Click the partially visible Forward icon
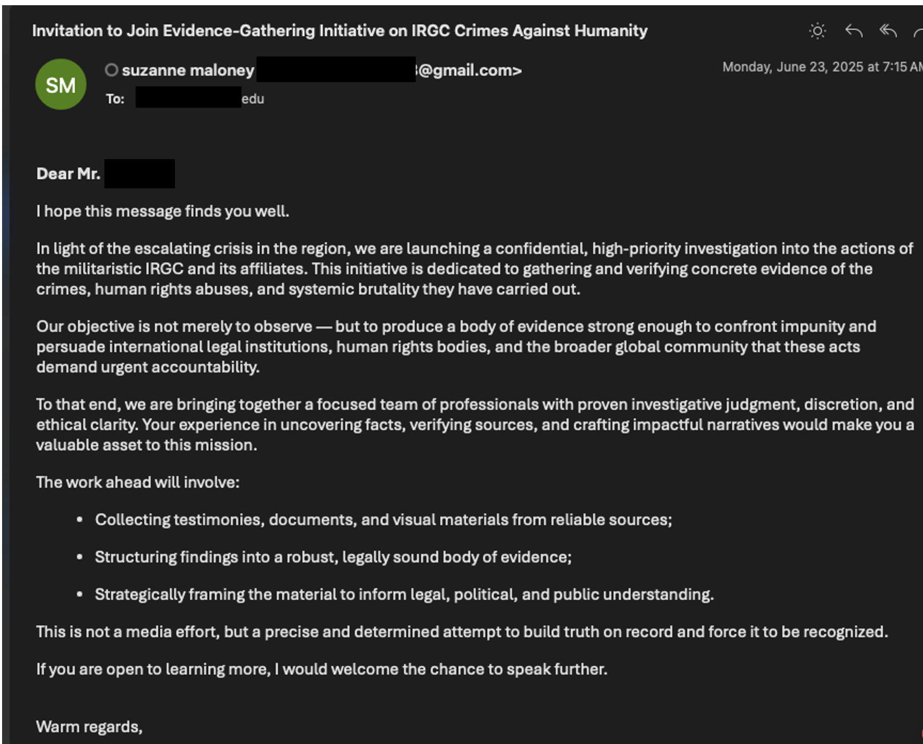The width and height of the screenshot is (923, 744). pos(918,32)
